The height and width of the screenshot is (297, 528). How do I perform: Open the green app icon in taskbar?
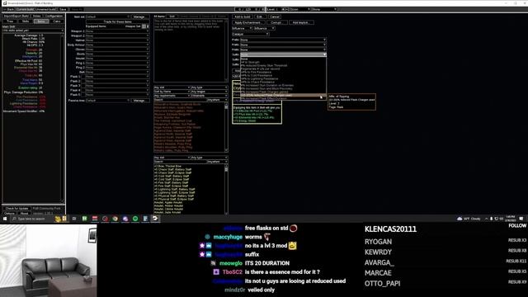(x=84, y=219)
